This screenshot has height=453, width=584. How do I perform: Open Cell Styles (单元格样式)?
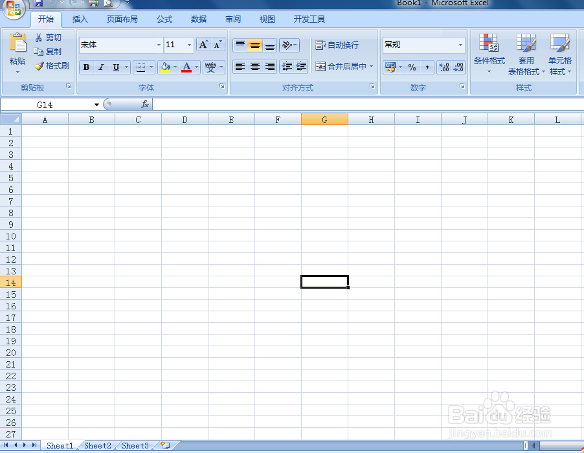point(560,54)
